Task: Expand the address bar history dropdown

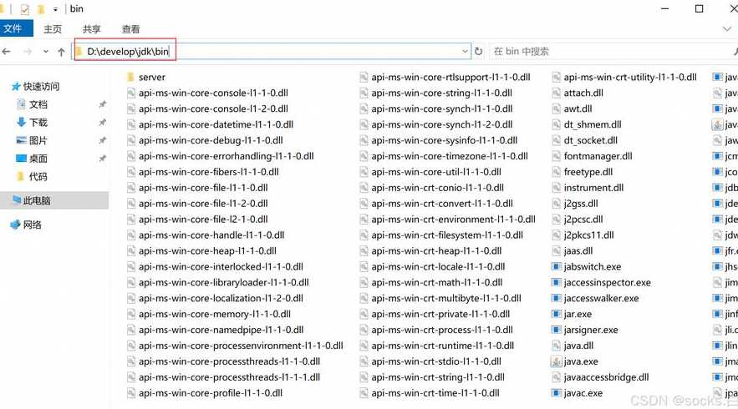Action: [x=465, y=51]
